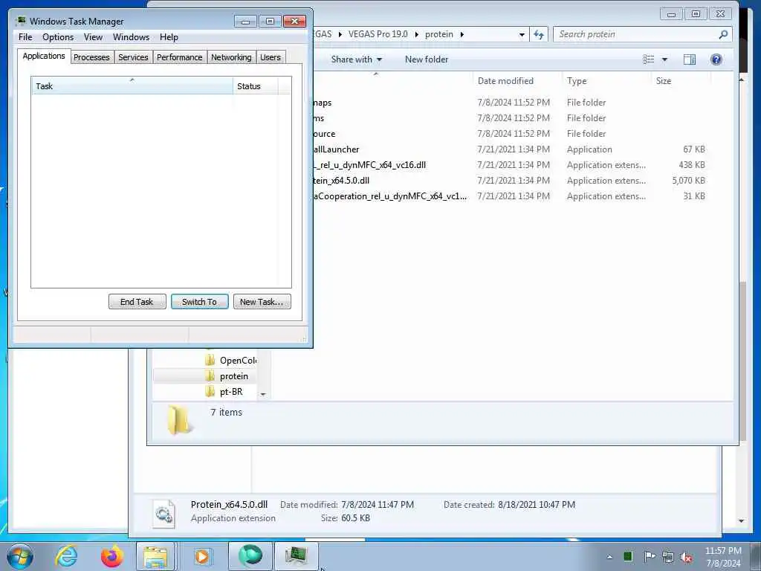
Task: Select the Applications tab
Action: [44, 56]
